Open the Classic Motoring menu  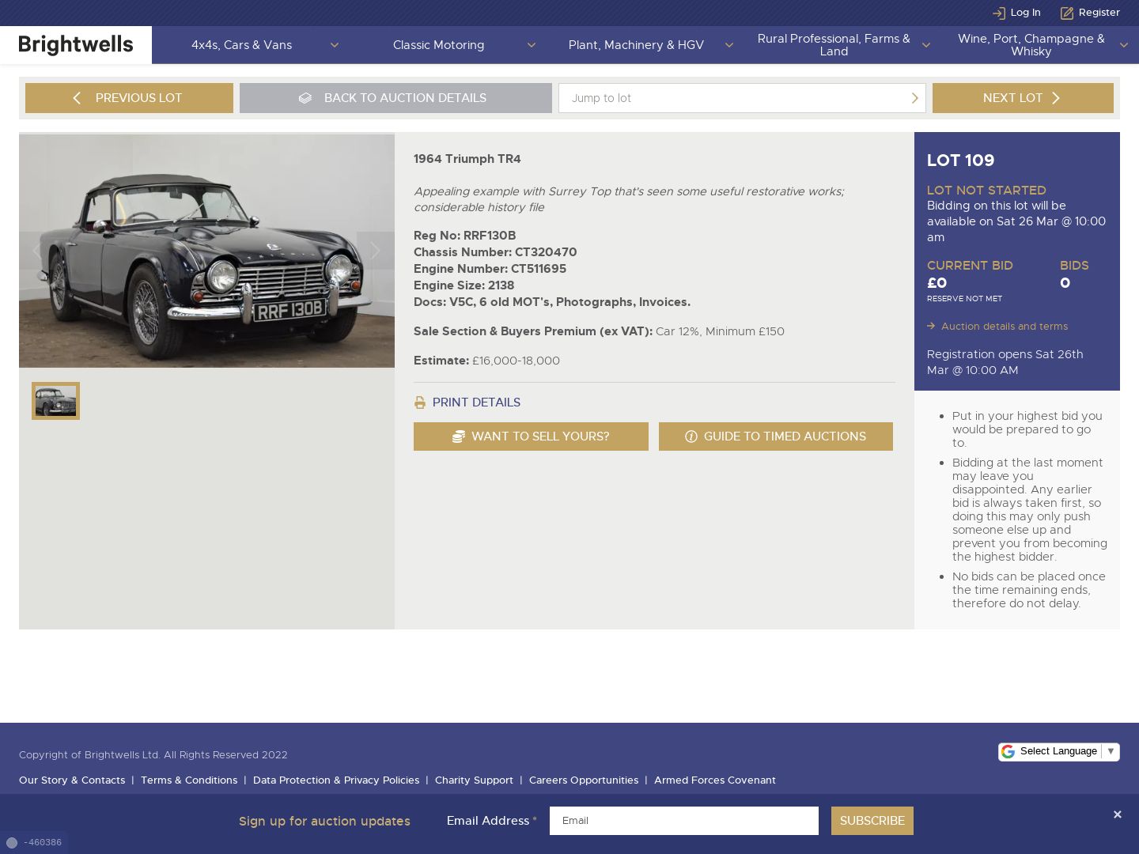(x=439, y=45)
